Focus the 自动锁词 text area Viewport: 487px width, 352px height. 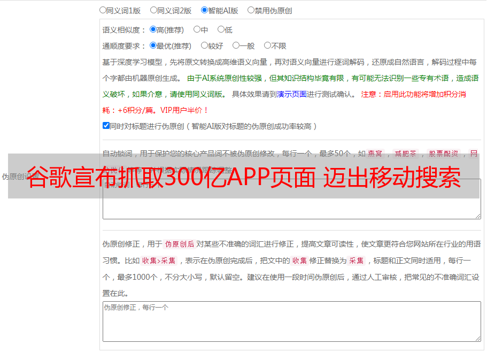[x=291, y=208]
